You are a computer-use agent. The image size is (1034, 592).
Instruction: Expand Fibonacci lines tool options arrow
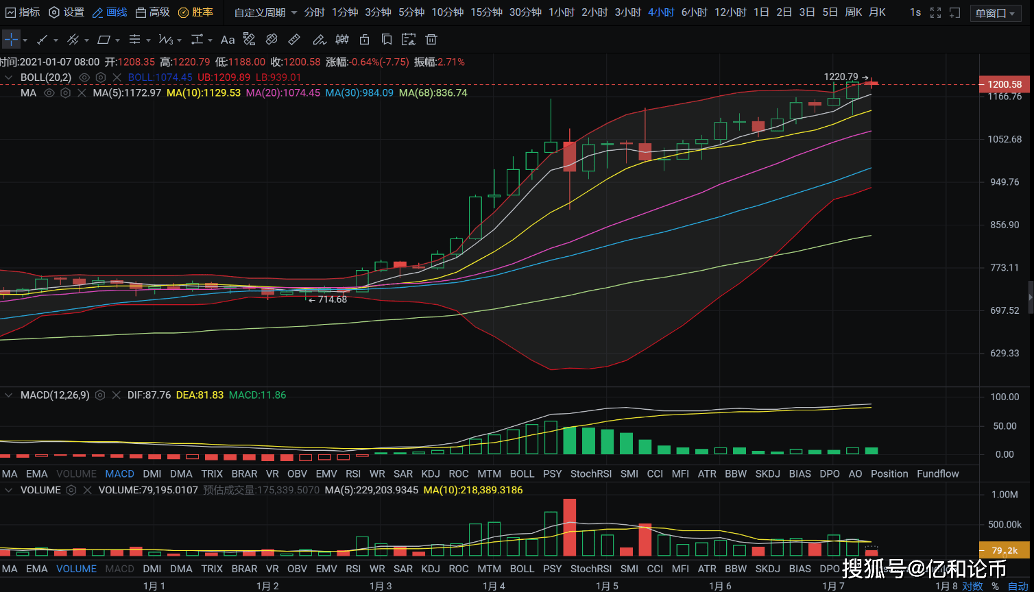(148, 40)
